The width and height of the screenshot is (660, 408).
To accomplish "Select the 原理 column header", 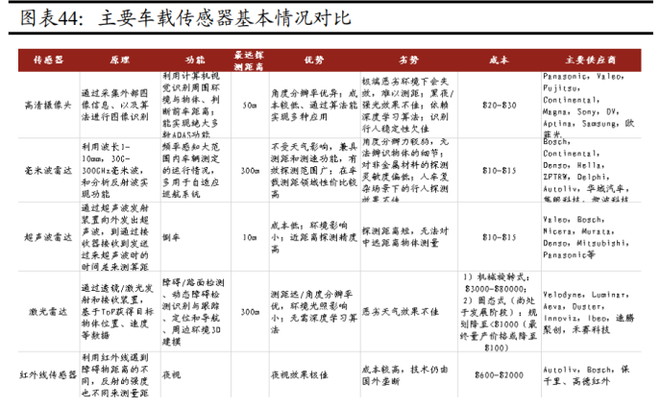I will pyautogui.click(x=120, y=60).
